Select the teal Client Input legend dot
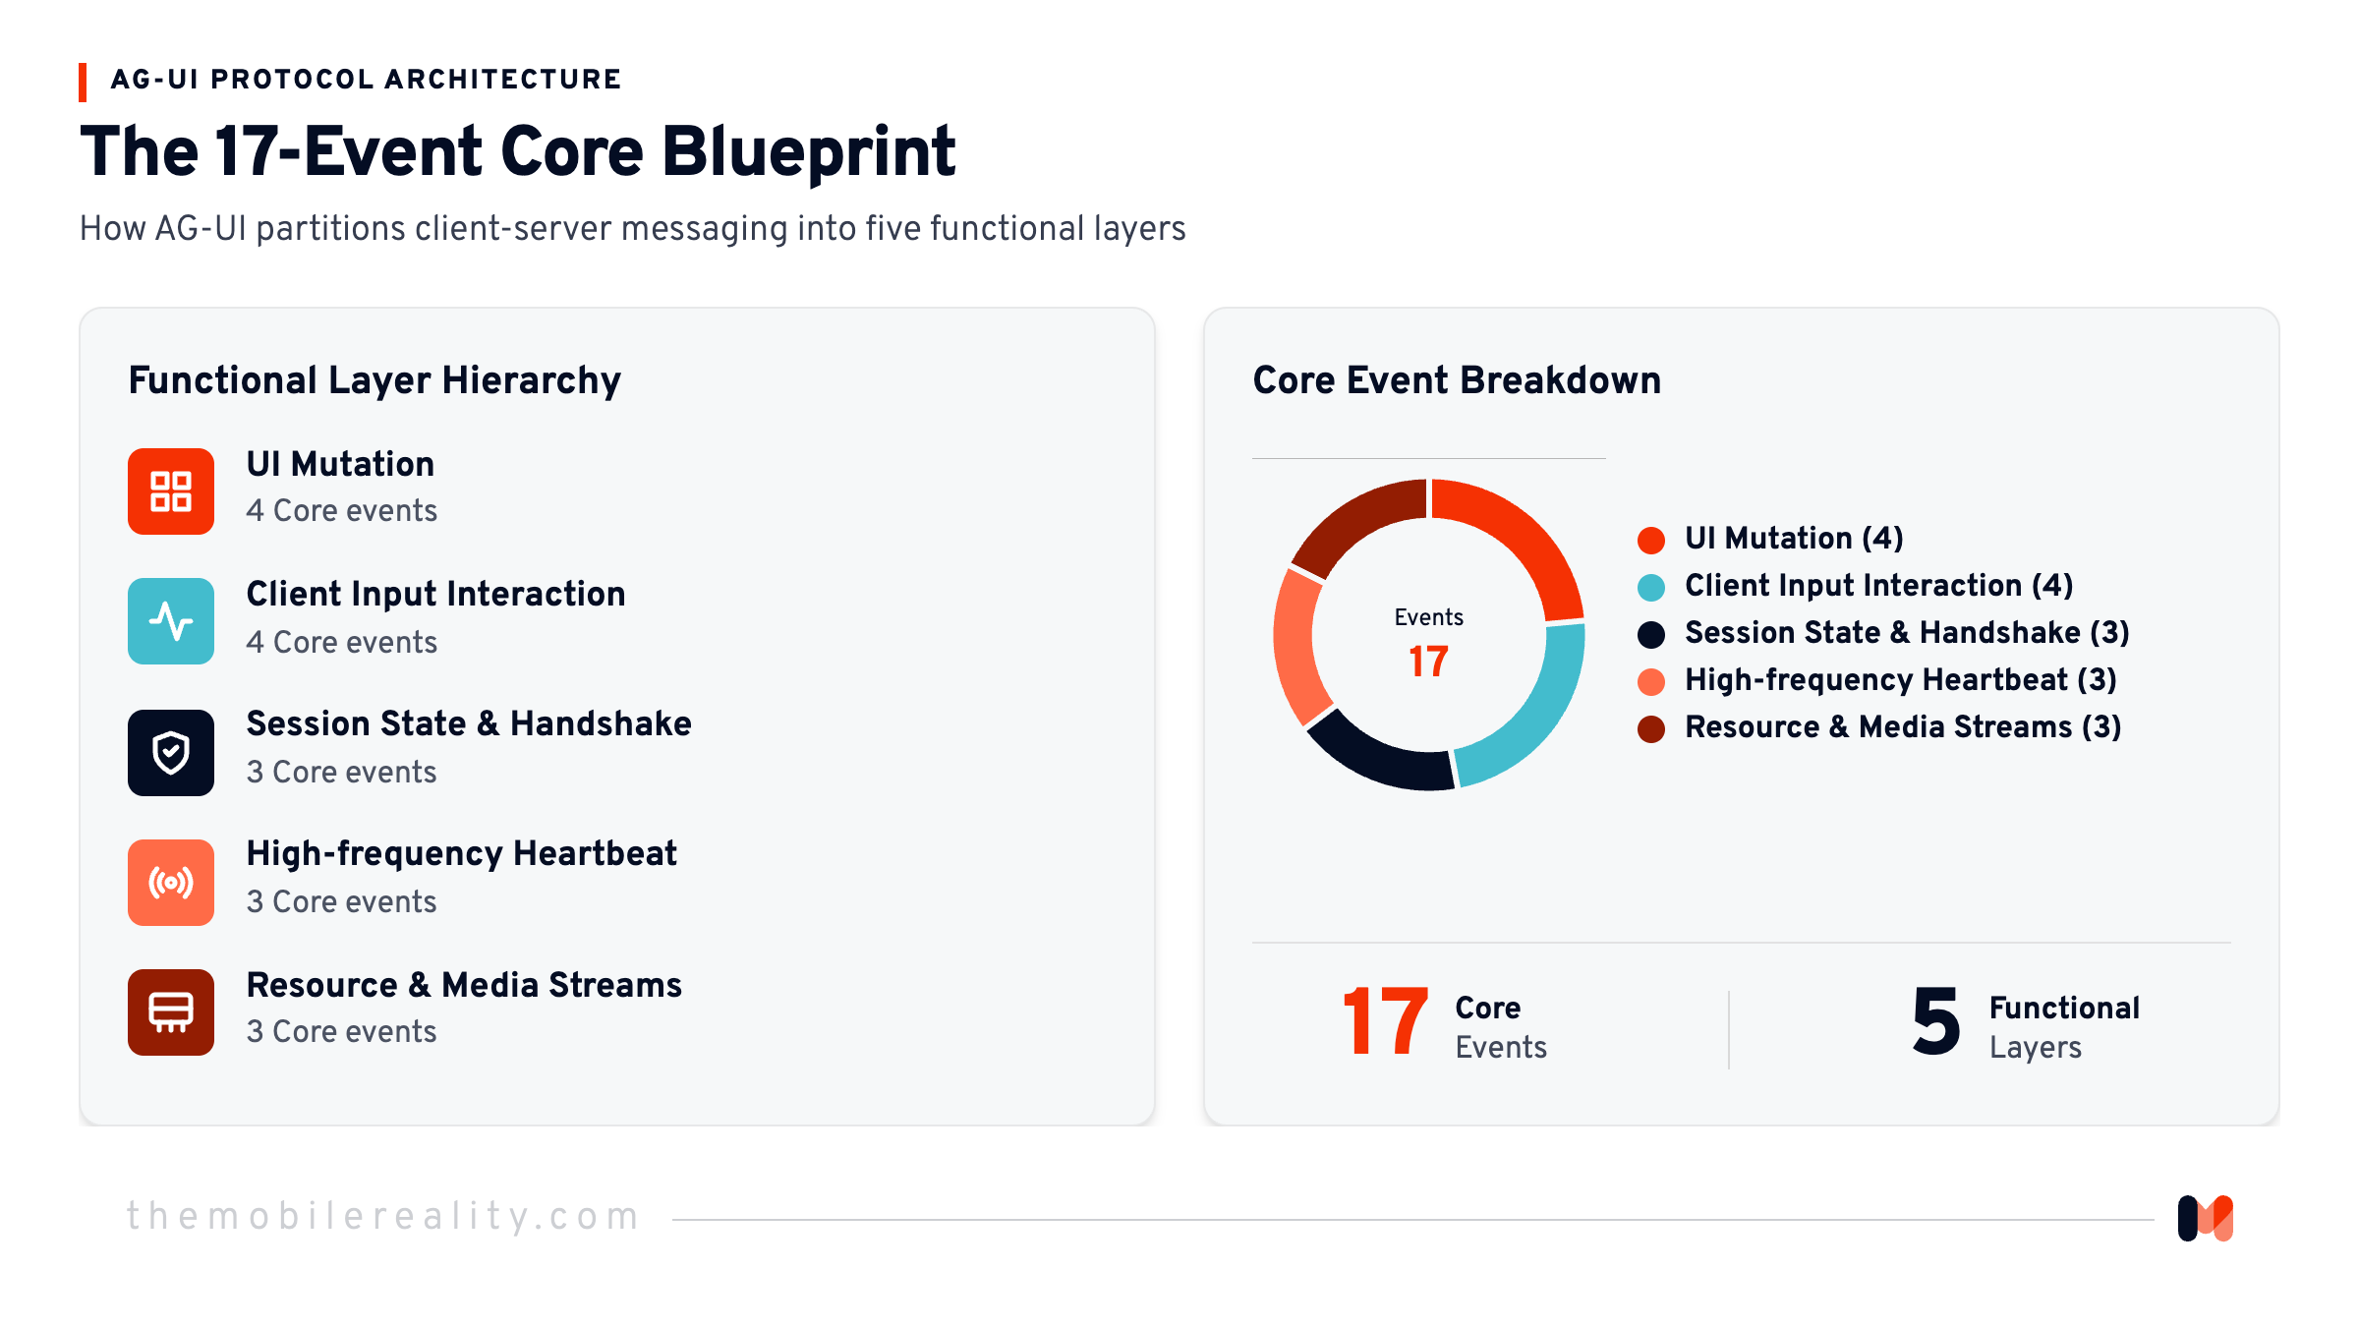The image size is (2359, 1327). [1651, 587]
